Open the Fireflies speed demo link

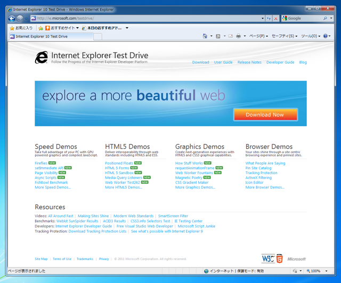[41, 163]
